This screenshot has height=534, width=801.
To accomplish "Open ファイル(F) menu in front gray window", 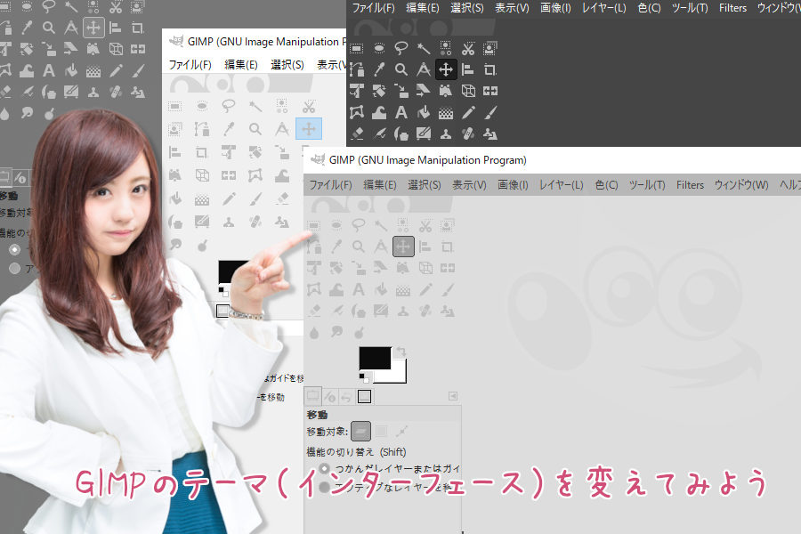I will (x=330, y=185).
